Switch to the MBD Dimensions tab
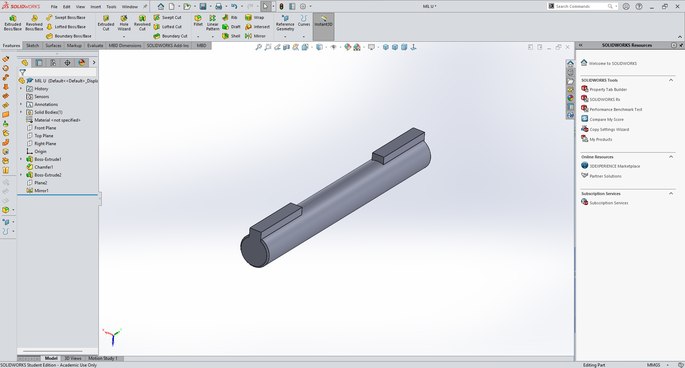 coord(125,46)
